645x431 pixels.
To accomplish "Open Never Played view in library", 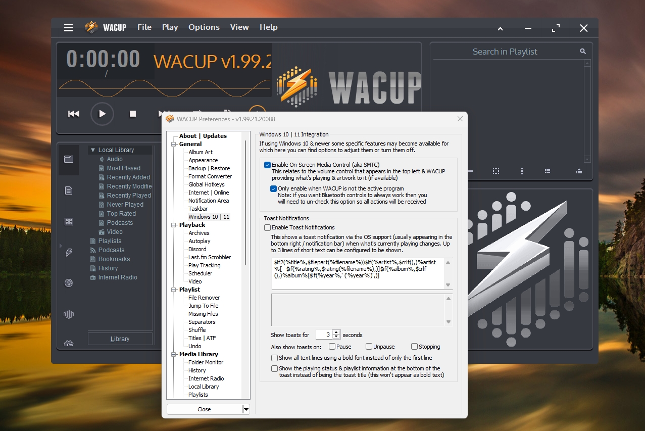I will click(x=125, y=205).
